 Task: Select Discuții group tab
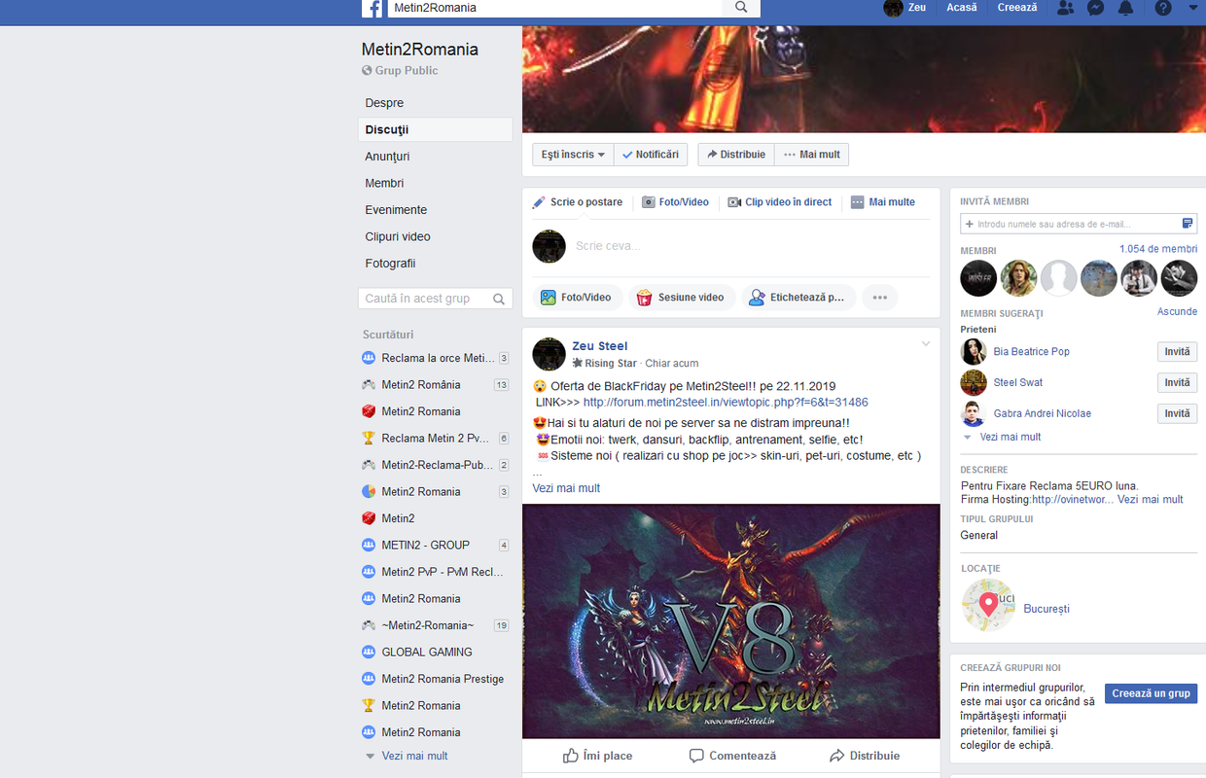click(x=435, y=129)
